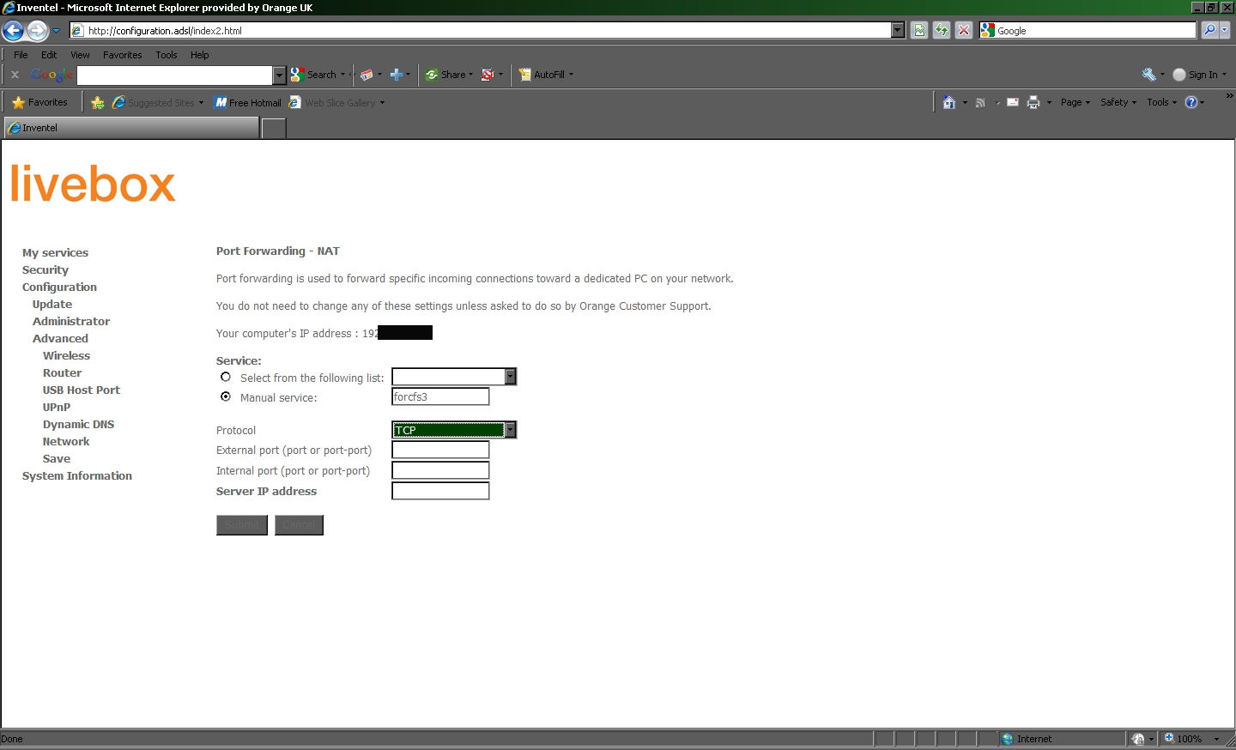Open Administrator settings link
The width and height of the screenshot is (1236, 750).
coord(71,322)
